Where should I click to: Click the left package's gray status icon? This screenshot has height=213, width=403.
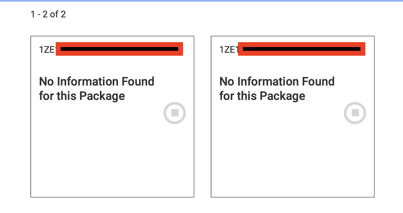click(x=175, y=113)
